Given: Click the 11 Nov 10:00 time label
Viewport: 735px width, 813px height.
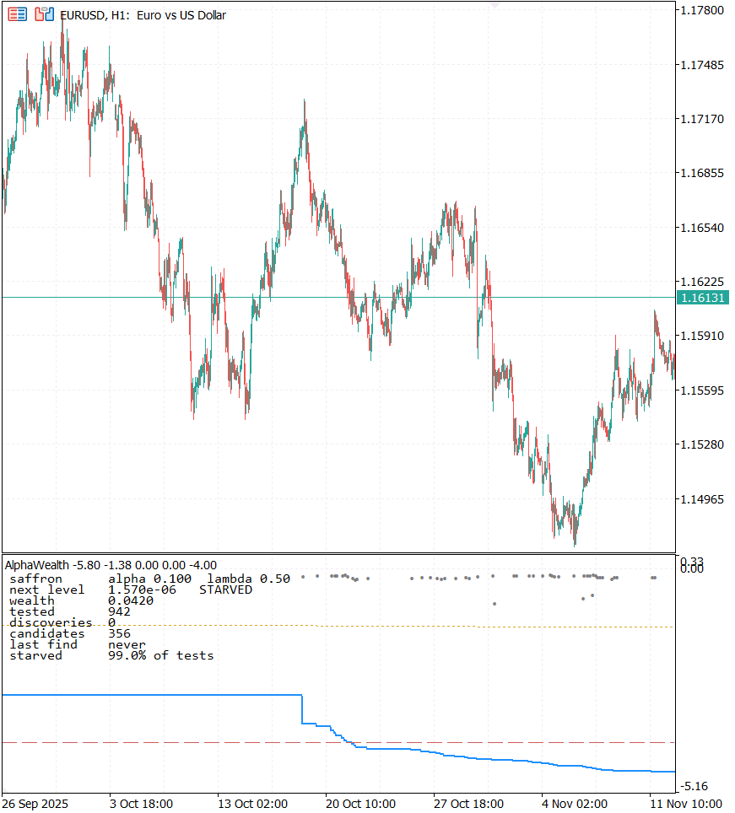Looking at the screenshot, I should (x=686, y=804).
